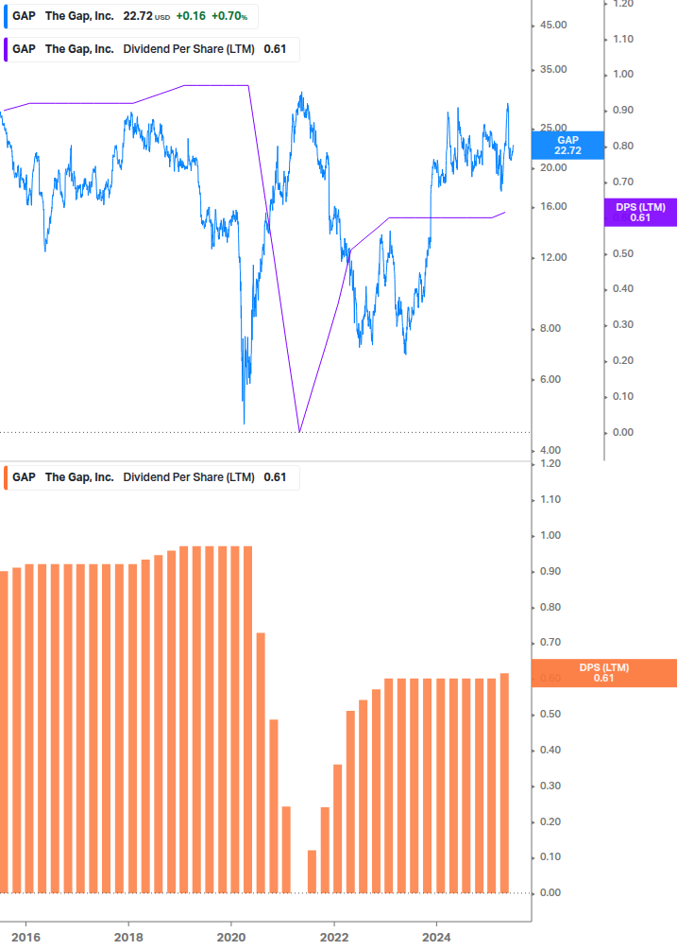
Task: Click the purple Dividend Per Share legend box
Action: point(151,49)
